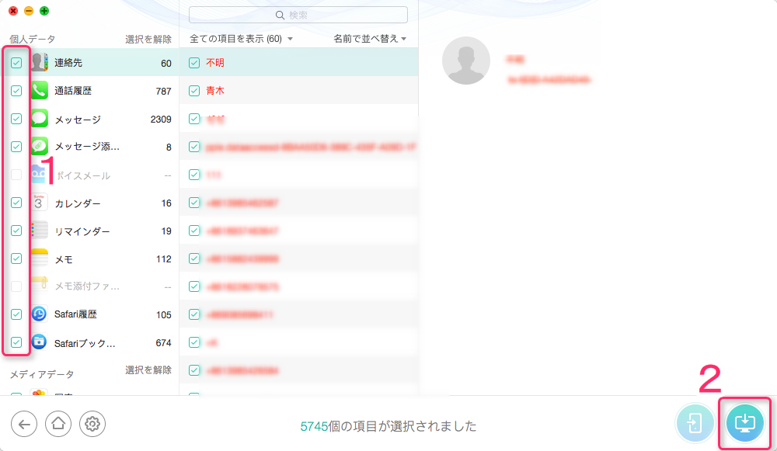Toggle the メッセージ category checkbox

point(16,119)
